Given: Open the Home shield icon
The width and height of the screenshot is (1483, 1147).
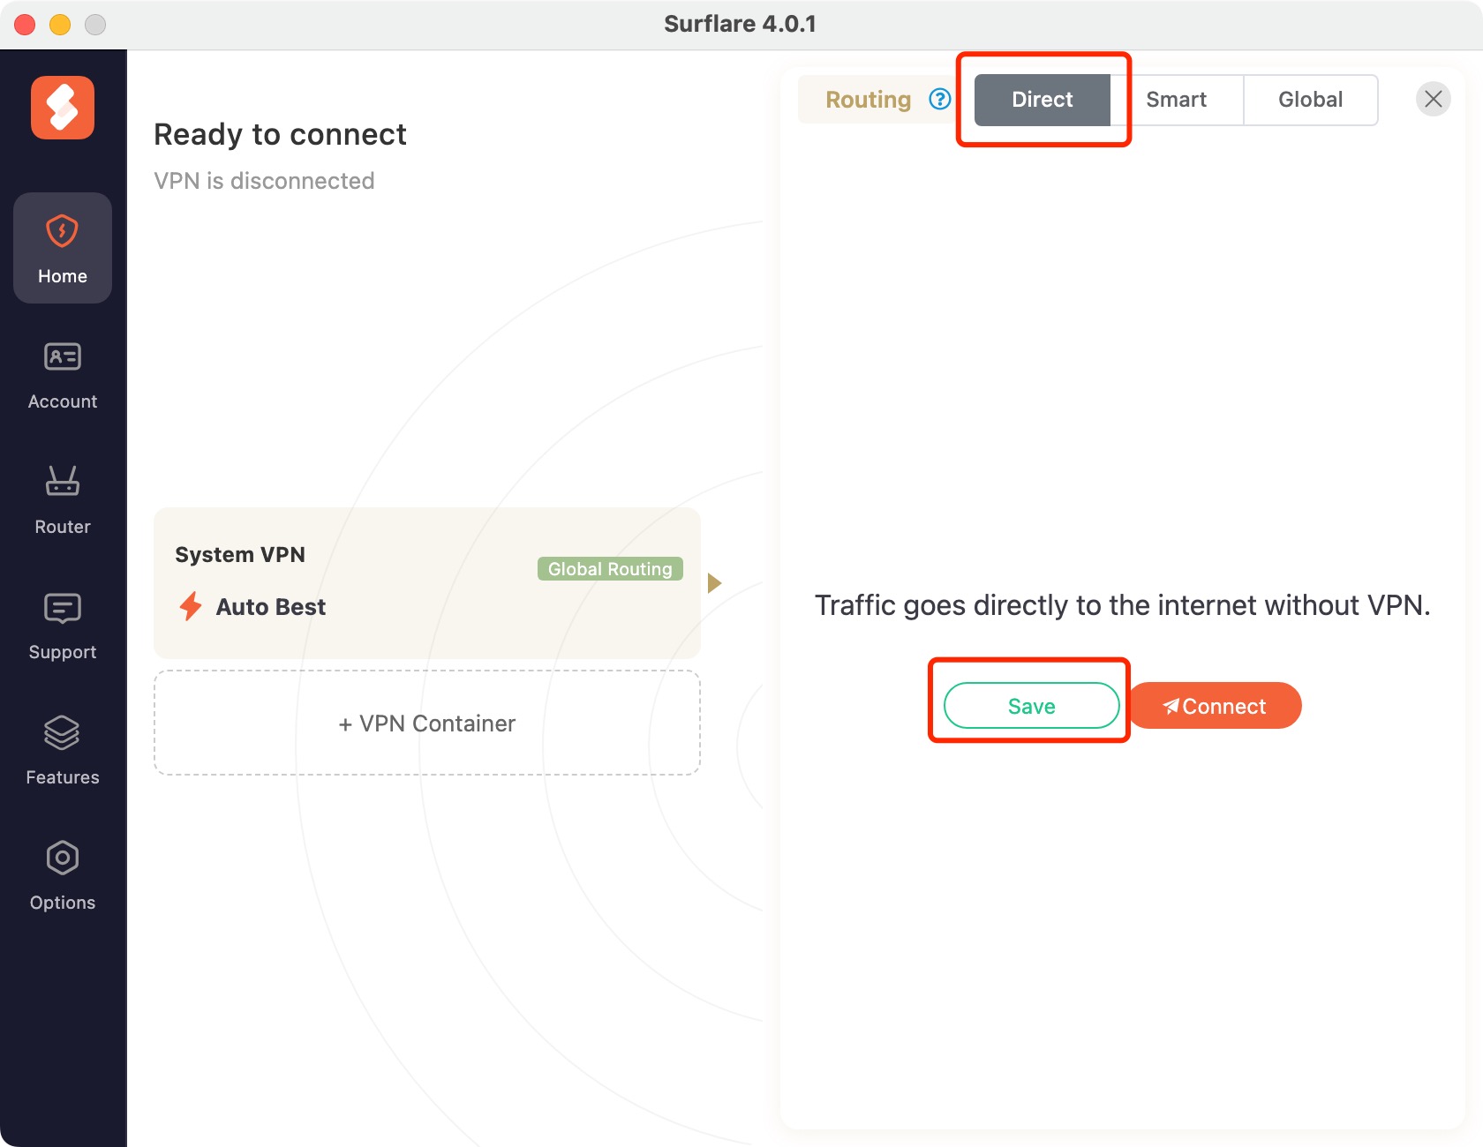Looking at the screenshot, I should [62, 233].
